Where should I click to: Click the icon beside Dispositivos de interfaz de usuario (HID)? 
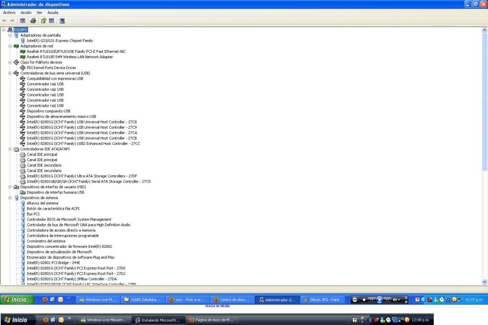[17, 187]
